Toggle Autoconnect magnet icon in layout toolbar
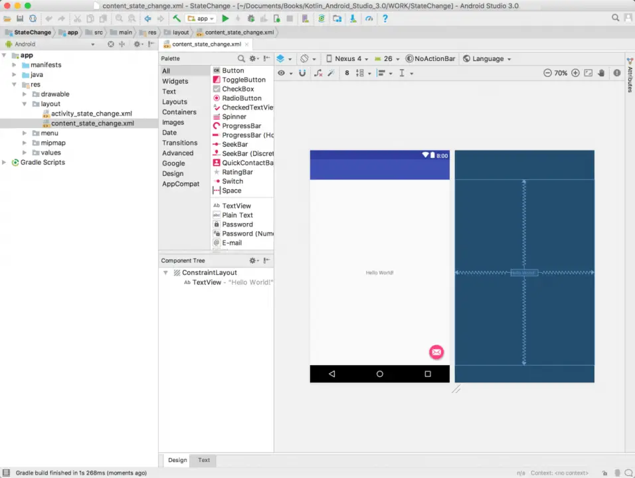The width and height of the screenshot is (635, 478). (x=302, y=73)
